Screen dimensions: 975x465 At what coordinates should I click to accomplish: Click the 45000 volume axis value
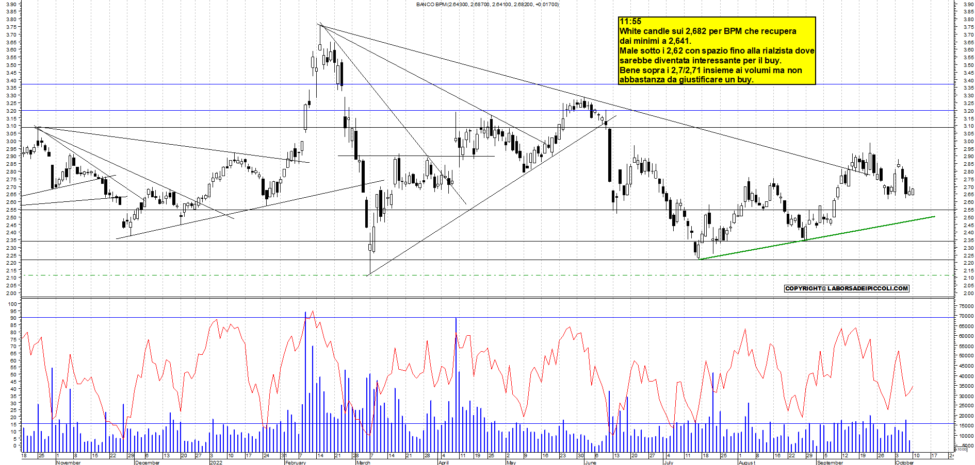(966, 366)
